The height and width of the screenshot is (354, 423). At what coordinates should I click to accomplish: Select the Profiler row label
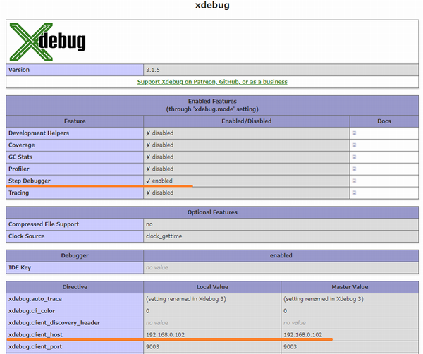coord(18,169)
